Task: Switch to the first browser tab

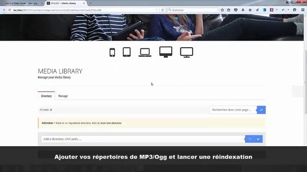Action: tap(22, 3)
